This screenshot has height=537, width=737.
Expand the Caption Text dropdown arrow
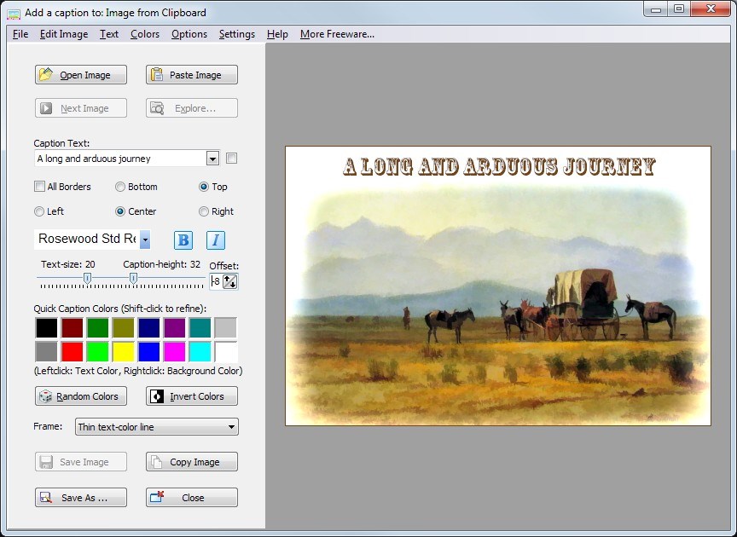pos(212,159)
